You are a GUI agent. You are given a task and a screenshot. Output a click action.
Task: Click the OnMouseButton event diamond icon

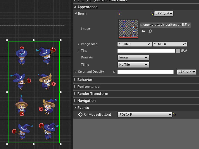(80, 115)
